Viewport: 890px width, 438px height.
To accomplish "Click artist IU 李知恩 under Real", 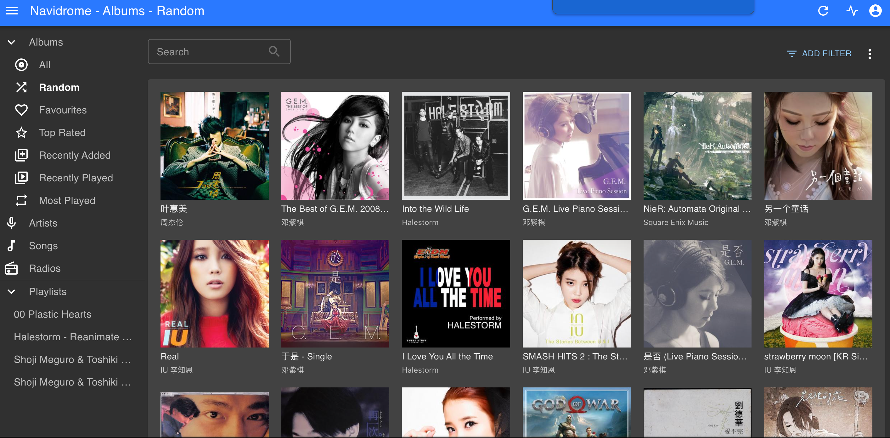I will click(177, 370).
